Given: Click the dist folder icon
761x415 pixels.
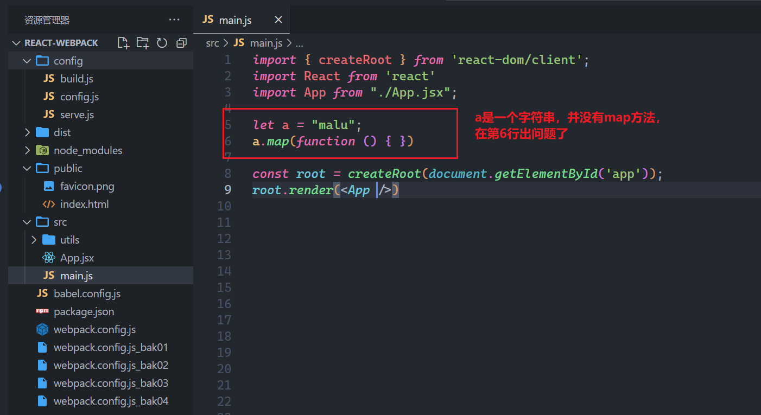Looking at the screenshot, I should (42, 132).
